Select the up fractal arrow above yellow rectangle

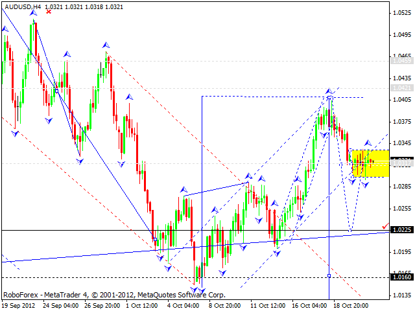pyautogui.click(x=368, y=143)
